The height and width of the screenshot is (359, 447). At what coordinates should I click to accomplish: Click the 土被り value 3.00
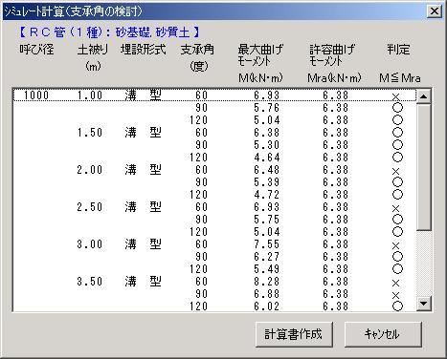click(x=90, y=244)
